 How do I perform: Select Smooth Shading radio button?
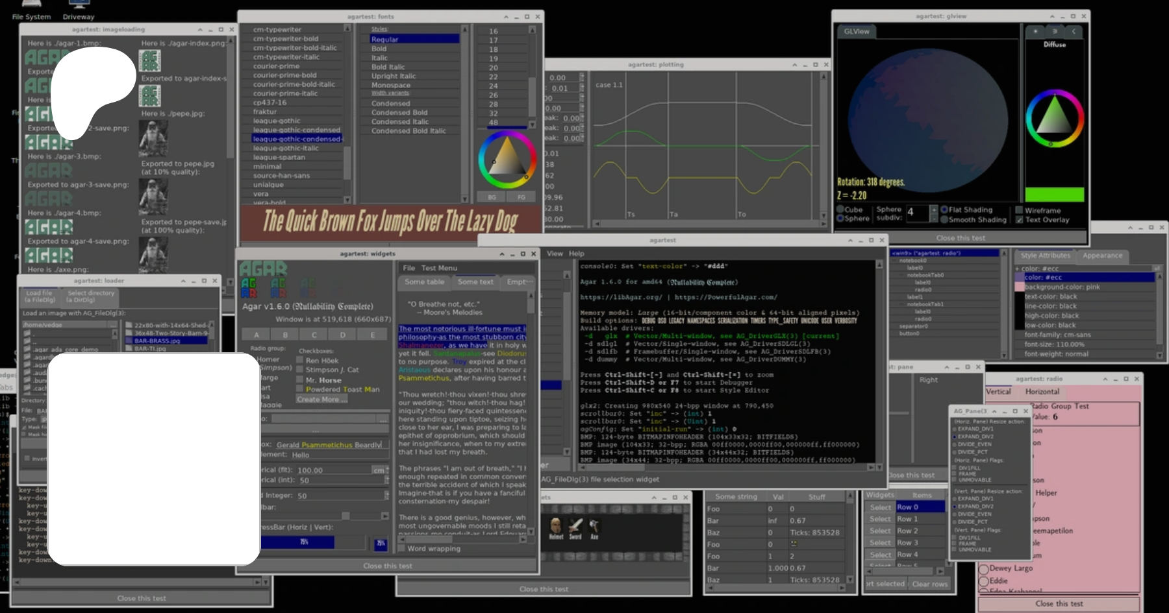[944, 219]
